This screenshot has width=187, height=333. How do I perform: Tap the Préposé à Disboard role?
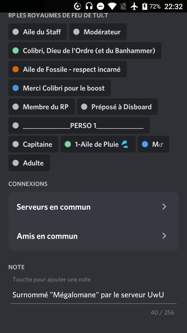(117, 107)
